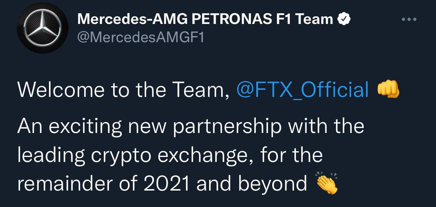The width and height of the screenshot is (436, 207).
Task: Click the clapping hands emoji
Action: click(327, 183)
